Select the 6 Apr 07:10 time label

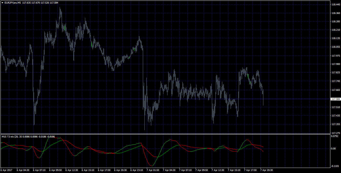pyautogui.click(x=39, y=170)
